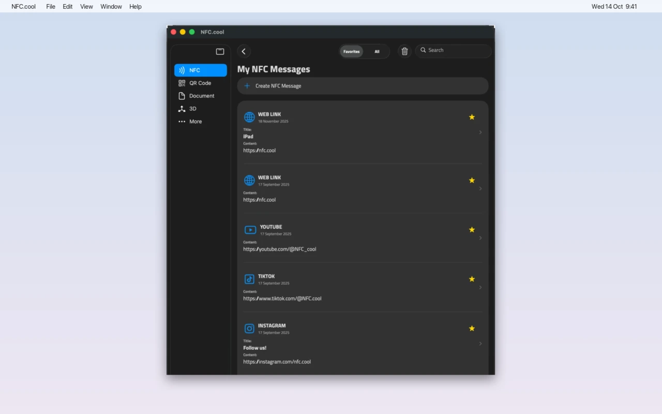Toggle the sidebar panel icon
The height and width of the screenshot is (414, 662).
click(220, 51)
